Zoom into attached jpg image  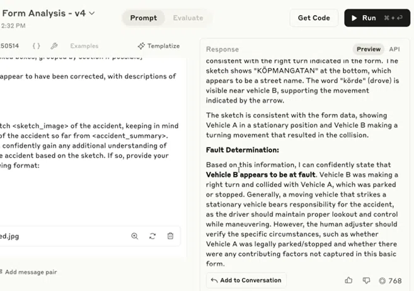click(x=135, y=236)
